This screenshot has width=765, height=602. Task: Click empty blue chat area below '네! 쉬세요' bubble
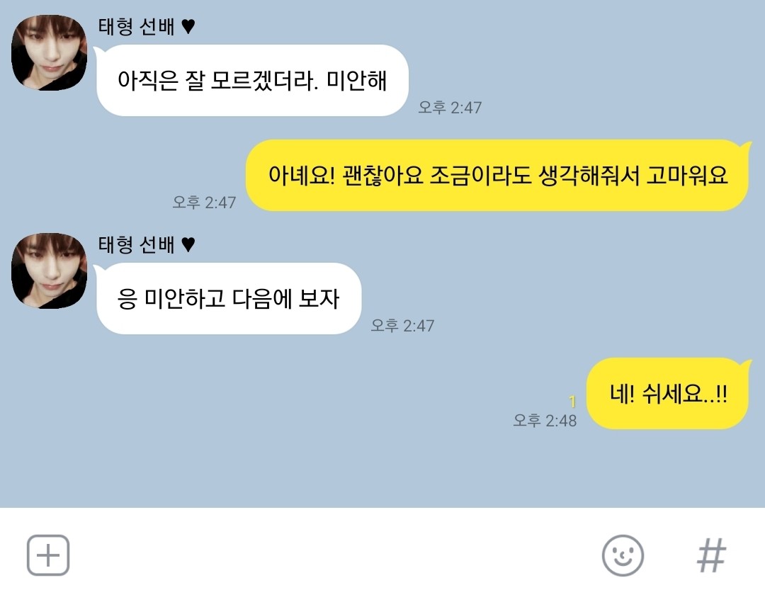[382, 468]
